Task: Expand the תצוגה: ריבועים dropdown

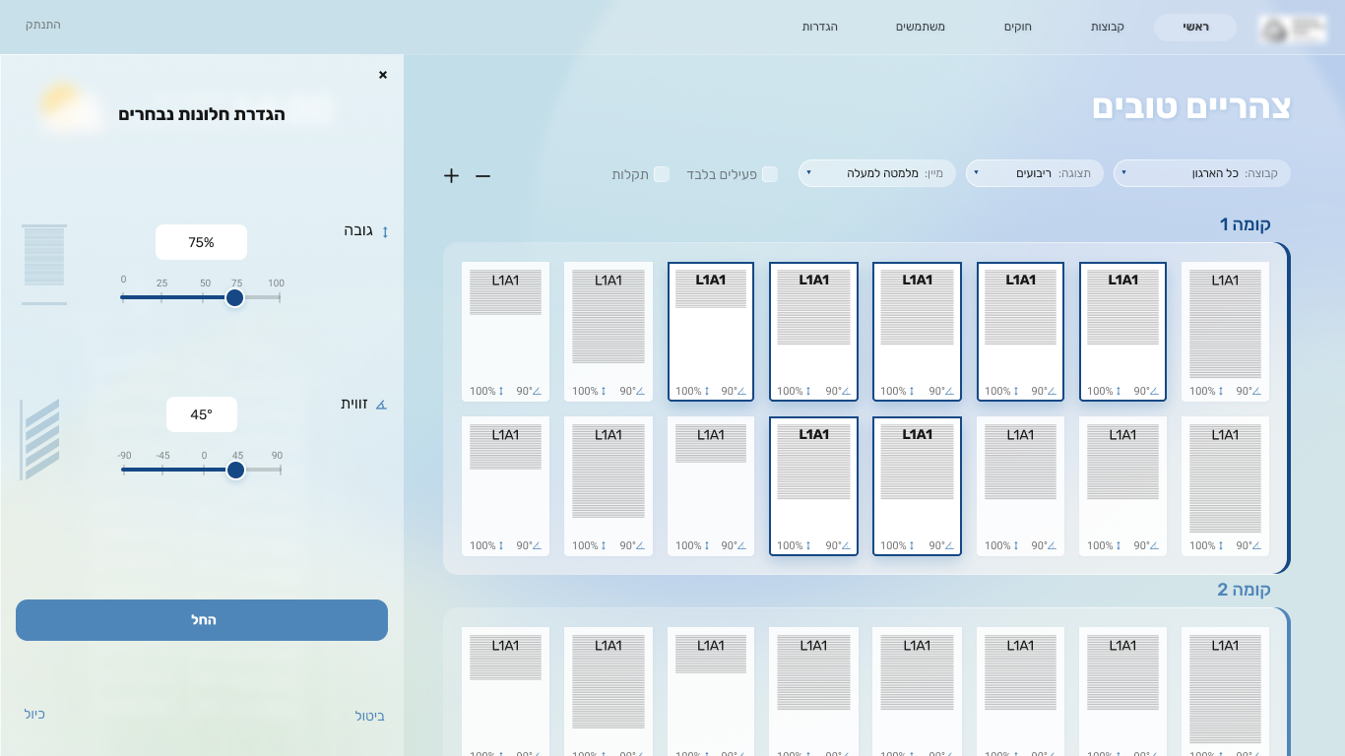Action: (x=1034, y=173)
